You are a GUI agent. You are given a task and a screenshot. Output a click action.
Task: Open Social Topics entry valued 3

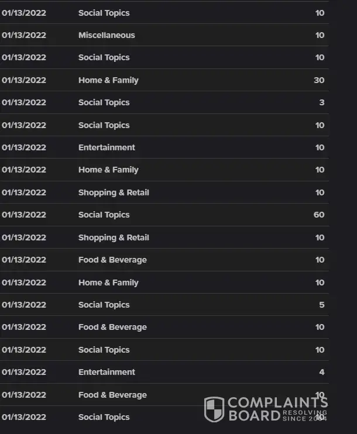tap(104, 102)
